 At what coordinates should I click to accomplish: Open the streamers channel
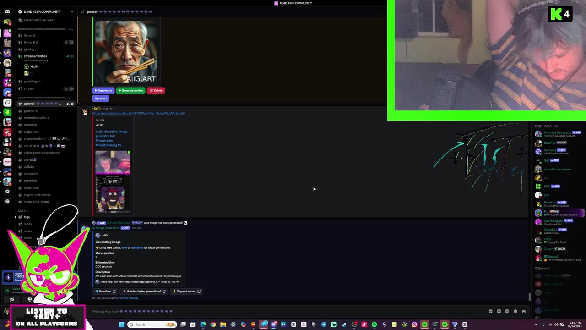click(x=31, y=174)
